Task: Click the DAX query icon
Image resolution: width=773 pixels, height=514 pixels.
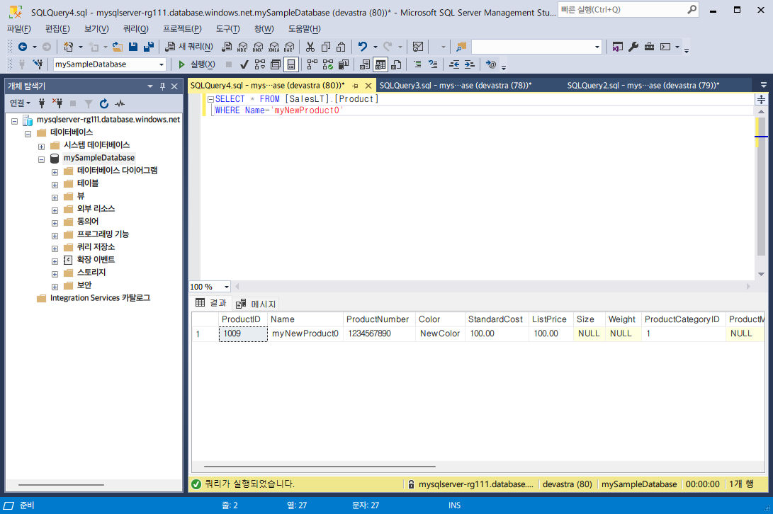Action: coord(289,47)
